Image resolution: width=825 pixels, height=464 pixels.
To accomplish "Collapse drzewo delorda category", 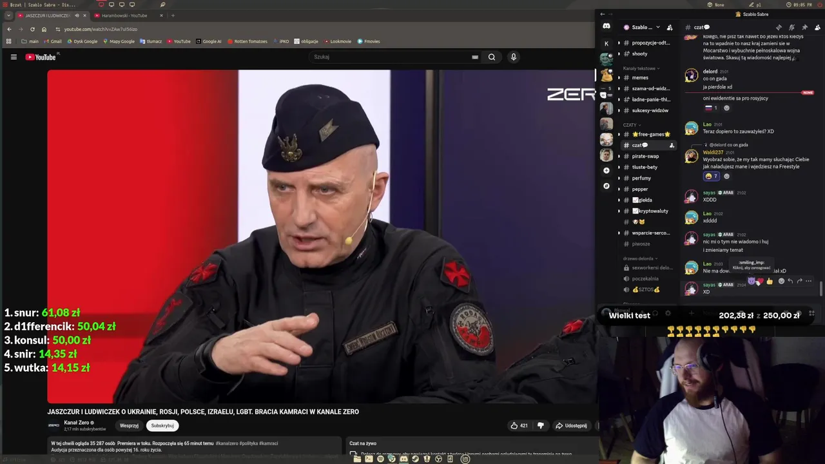I will [x=640, y=258].
